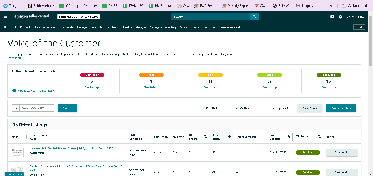373x176 pixels.
Task: Switch account via Faith Harbour United States selector
Action: click(79, 17)
